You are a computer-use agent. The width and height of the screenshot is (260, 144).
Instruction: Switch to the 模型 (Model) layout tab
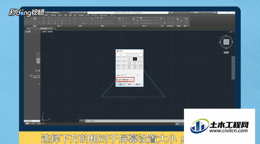28,123
